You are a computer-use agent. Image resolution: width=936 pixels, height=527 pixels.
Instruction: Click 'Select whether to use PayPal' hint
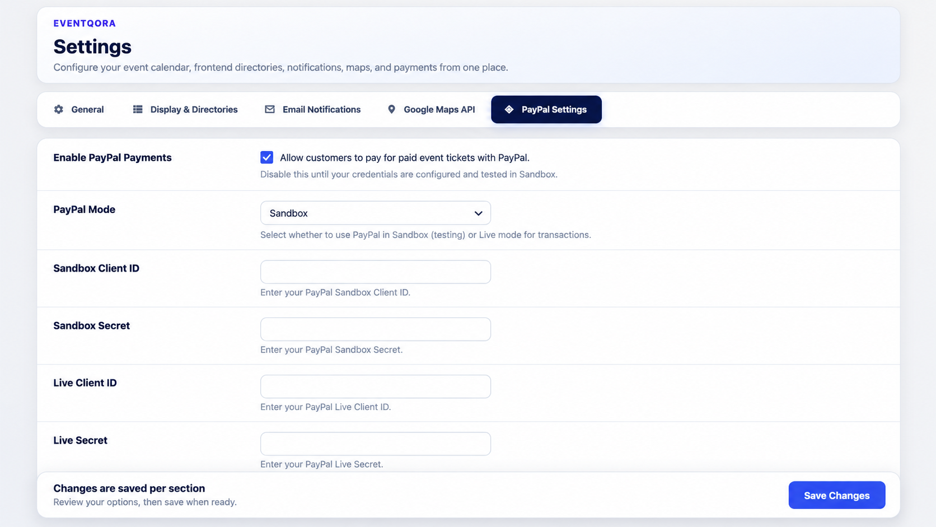tap(425, 235)
